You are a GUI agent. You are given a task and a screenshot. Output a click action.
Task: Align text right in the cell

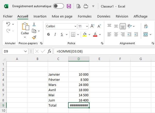[123, 34]
